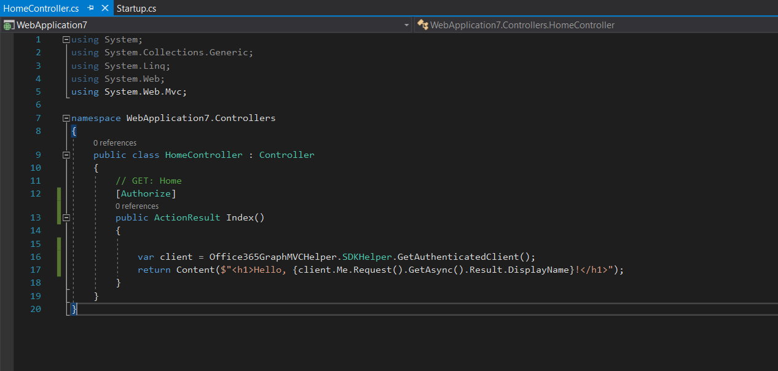Click the pin icon on HomeController.cs tab
This screenshot has height=371, width=778.
pos(90,9)
